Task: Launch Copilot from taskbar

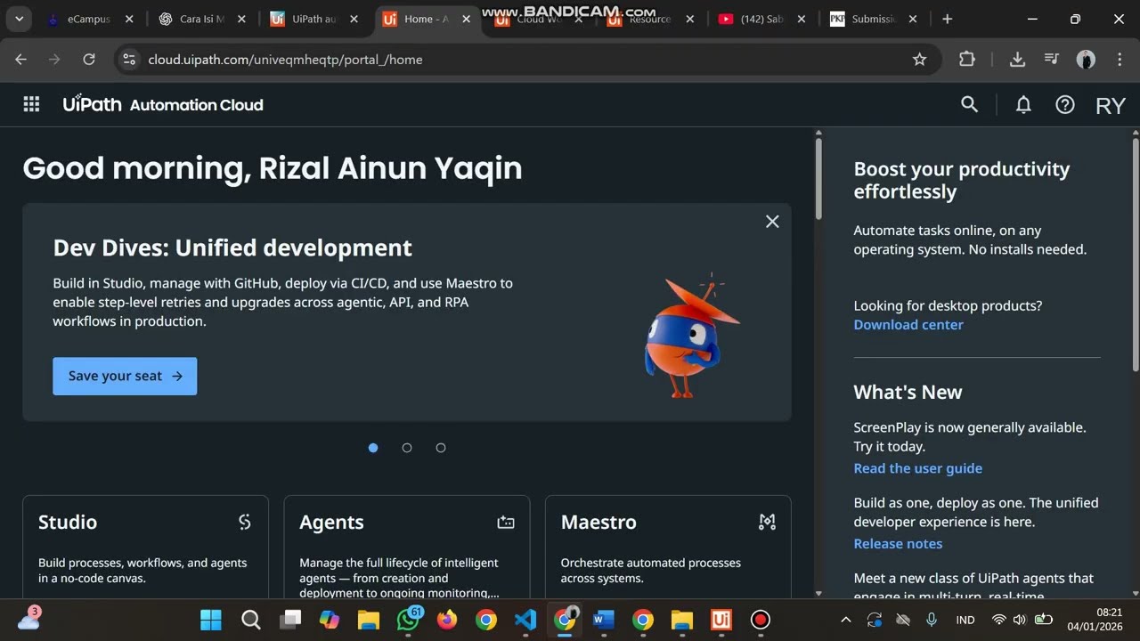Action: 330,620
